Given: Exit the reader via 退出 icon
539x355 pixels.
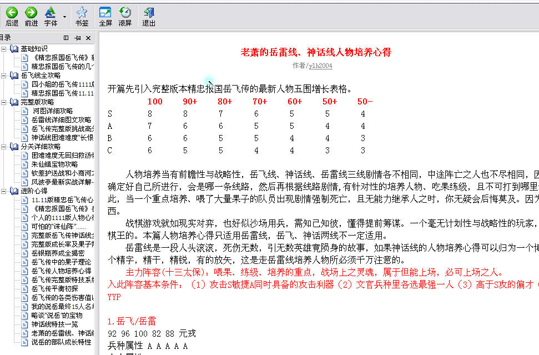Looking at the screenshot, I should pyautogui.click(x=149, y=13).
